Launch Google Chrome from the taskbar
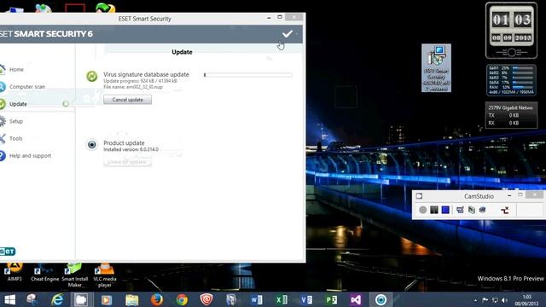Image resolution: width=546 pixels, height=307 pixels. coord(182,299)
